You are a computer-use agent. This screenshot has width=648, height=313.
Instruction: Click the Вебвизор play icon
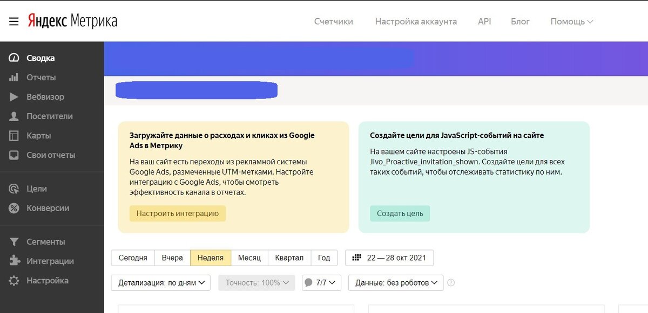(14, 97)
